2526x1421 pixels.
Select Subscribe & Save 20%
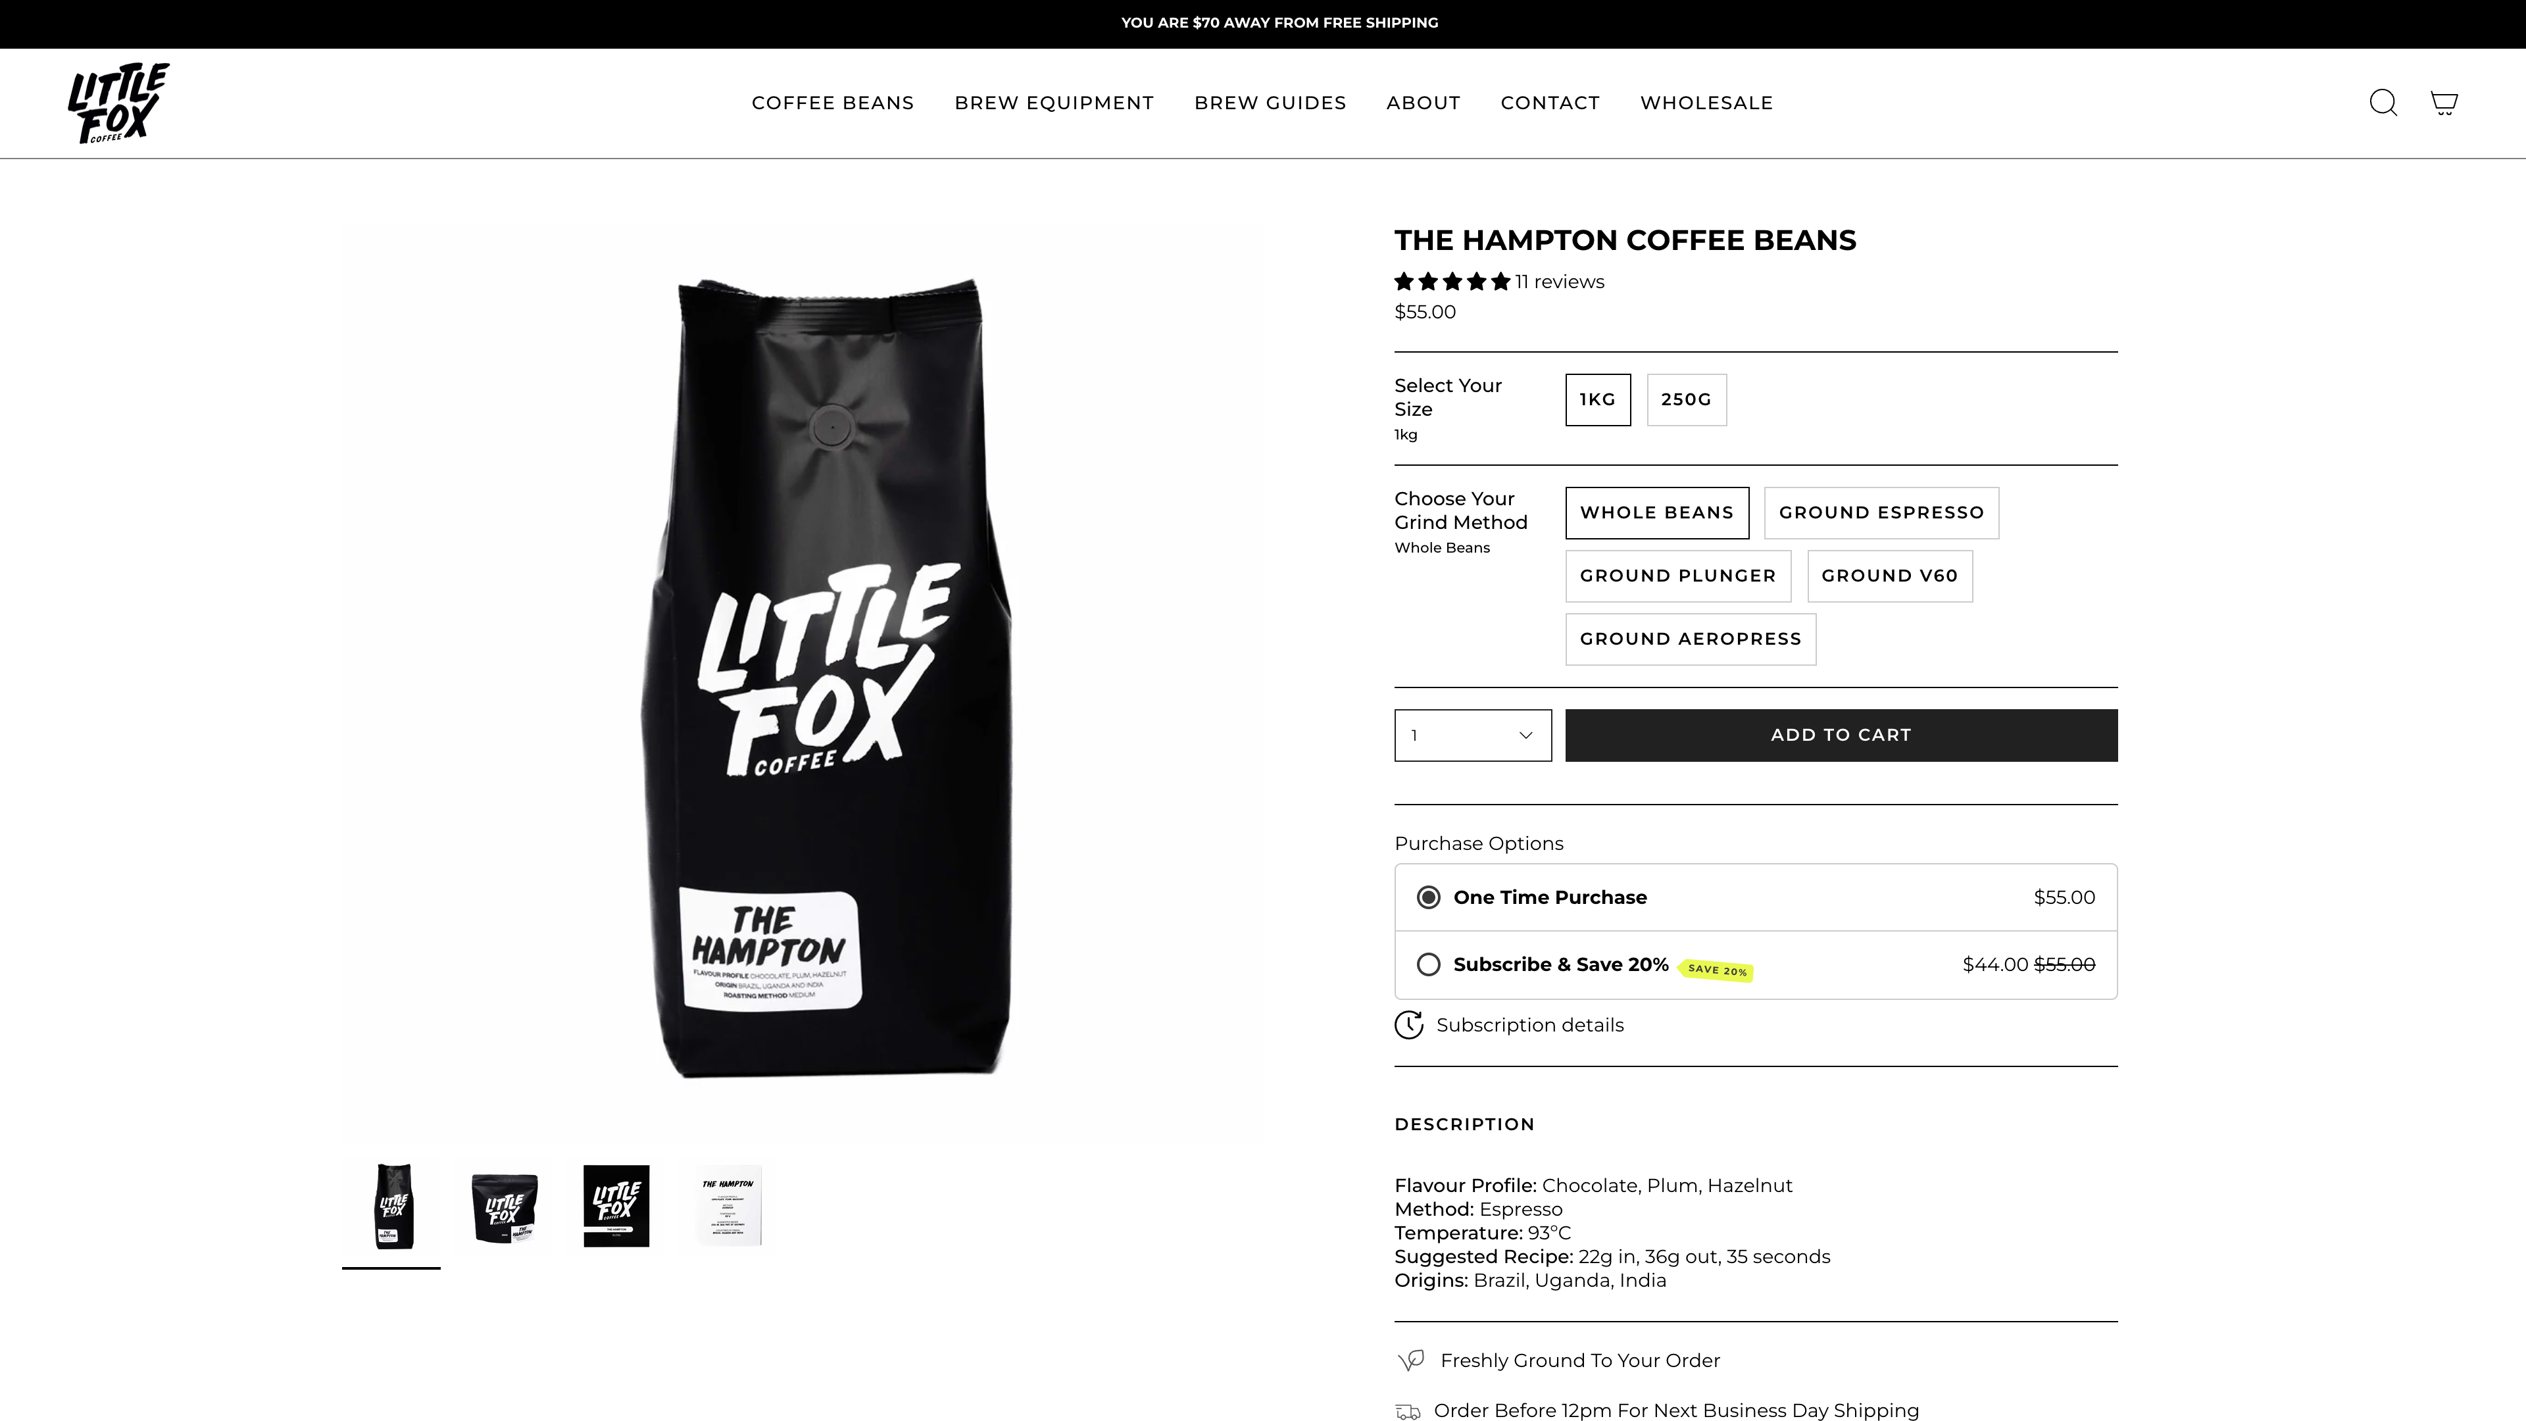pyautogui.click(x=1429, y=964)
